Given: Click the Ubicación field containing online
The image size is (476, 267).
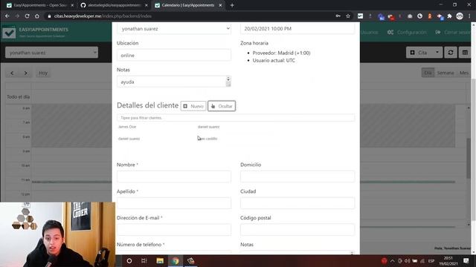Looking at the screenshot, I should pos(173,55).
